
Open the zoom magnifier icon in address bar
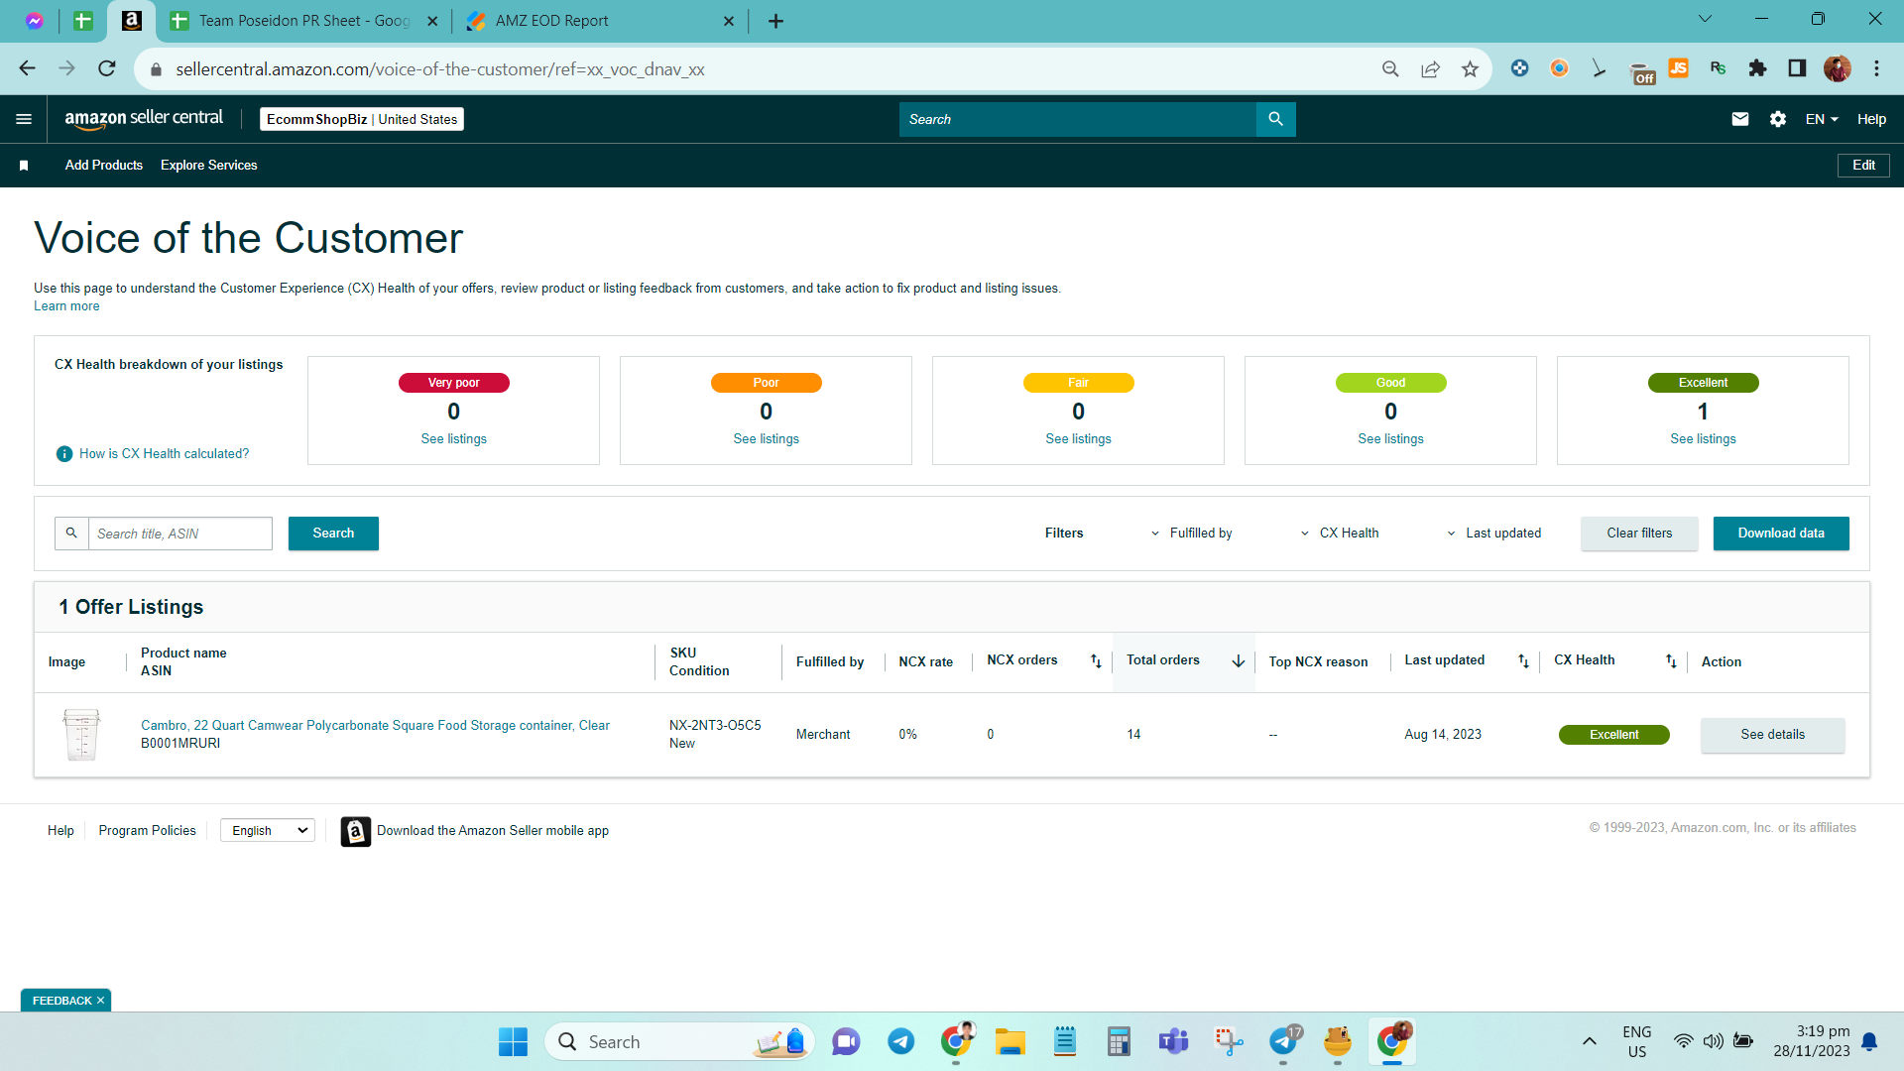coord(1390,68)
